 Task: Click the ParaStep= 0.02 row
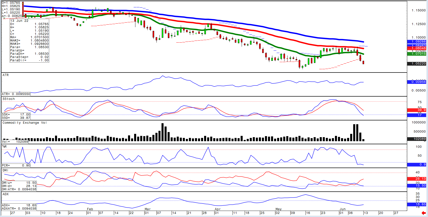click(29, 57)
